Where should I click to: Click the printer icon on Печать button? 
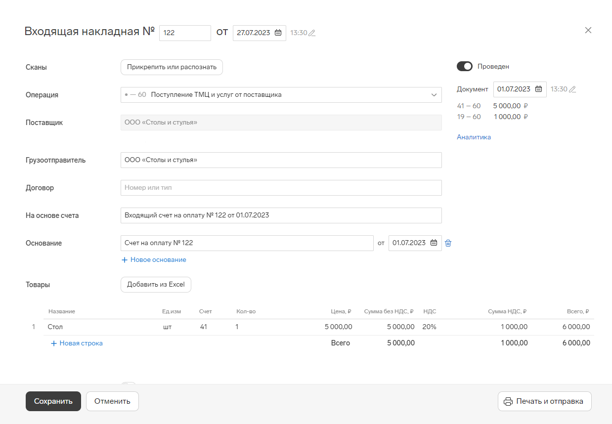(508, 401)
